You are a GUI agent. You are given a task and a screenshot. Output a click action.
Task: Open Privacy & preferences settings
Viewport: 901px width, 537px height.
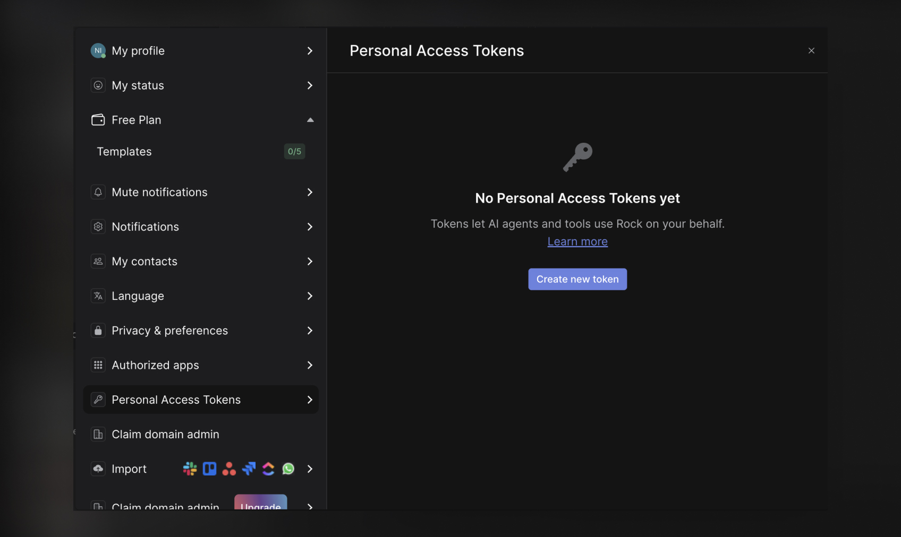pos(201,331)
